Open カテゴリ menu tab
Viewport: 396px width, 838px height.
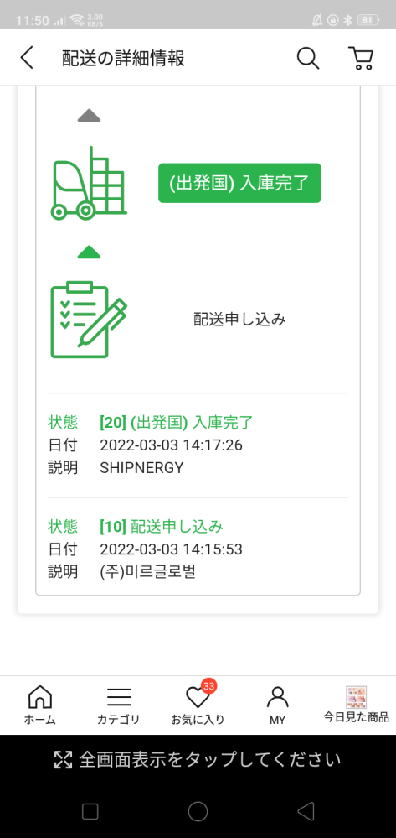click(119, 705)
